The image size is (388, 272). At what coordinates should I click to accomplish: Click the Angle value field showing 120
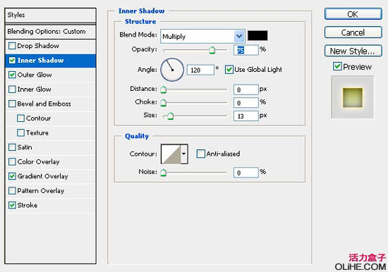[200, 70]
